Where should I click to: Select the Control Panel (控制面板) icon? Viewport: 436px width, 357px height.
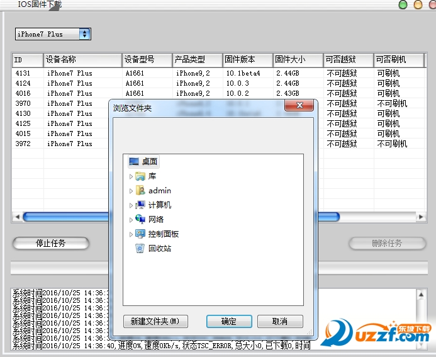click(140, 234)
